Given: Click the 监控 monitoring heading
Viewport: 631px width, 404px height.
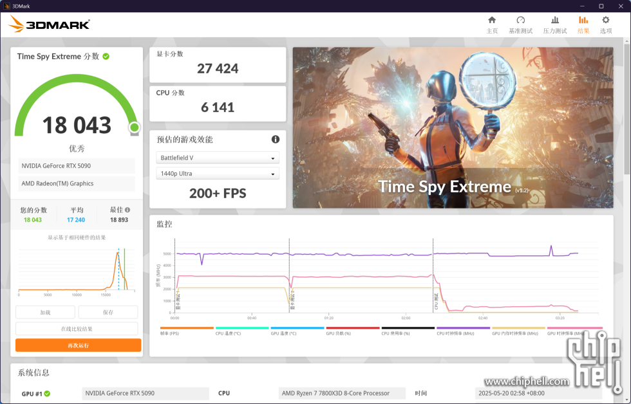Looking at the screenshot, I should [164, 224].
